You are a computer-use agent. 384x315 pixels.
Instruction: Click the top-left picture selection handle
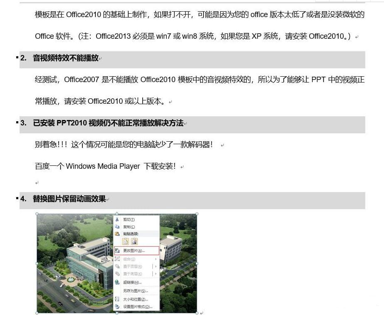tap(37, 213)
